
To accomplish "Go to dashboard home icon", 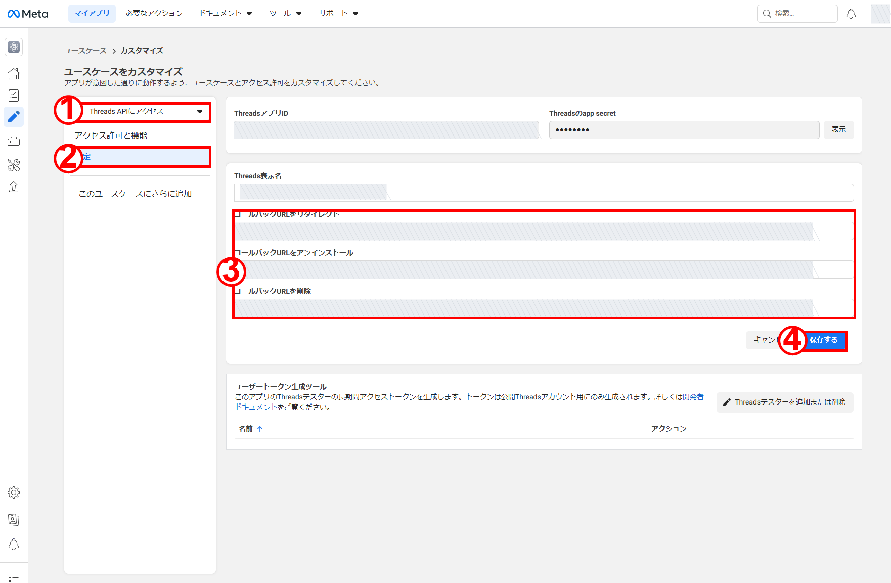I will (14, 74).
